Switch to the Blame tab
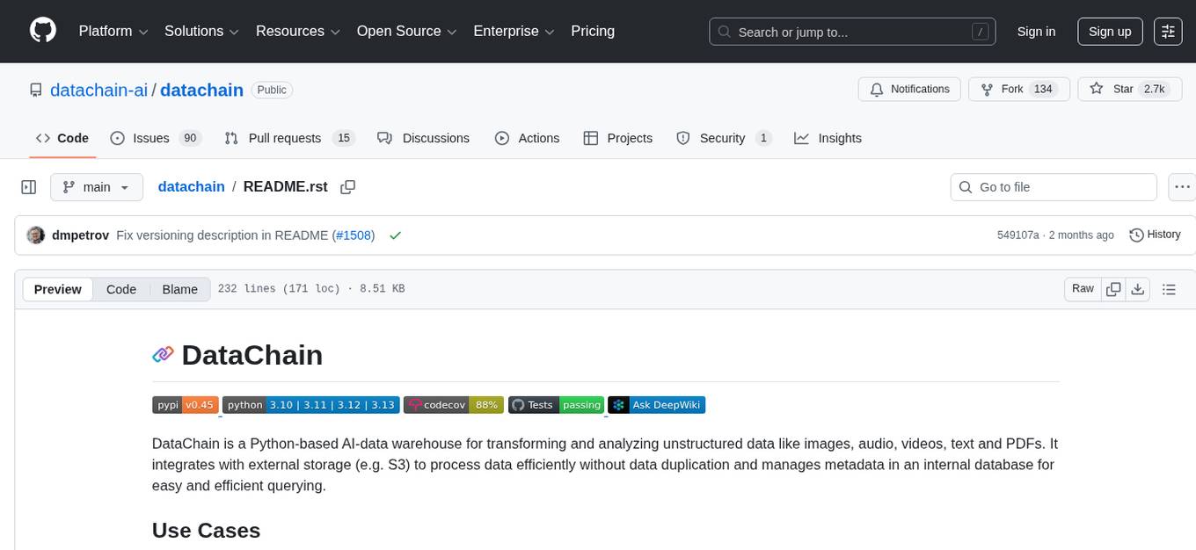Viewport: 1196px width, 550px height. tap(179, 289)
